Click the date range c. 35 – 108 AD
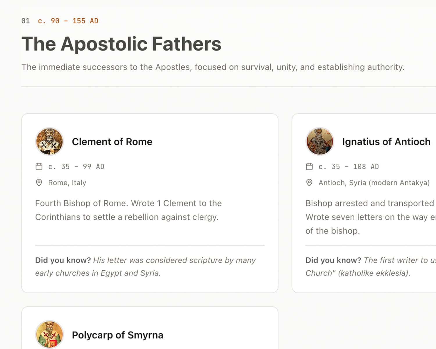This screenshot has height=349, width=436. (x=348, y=166)
